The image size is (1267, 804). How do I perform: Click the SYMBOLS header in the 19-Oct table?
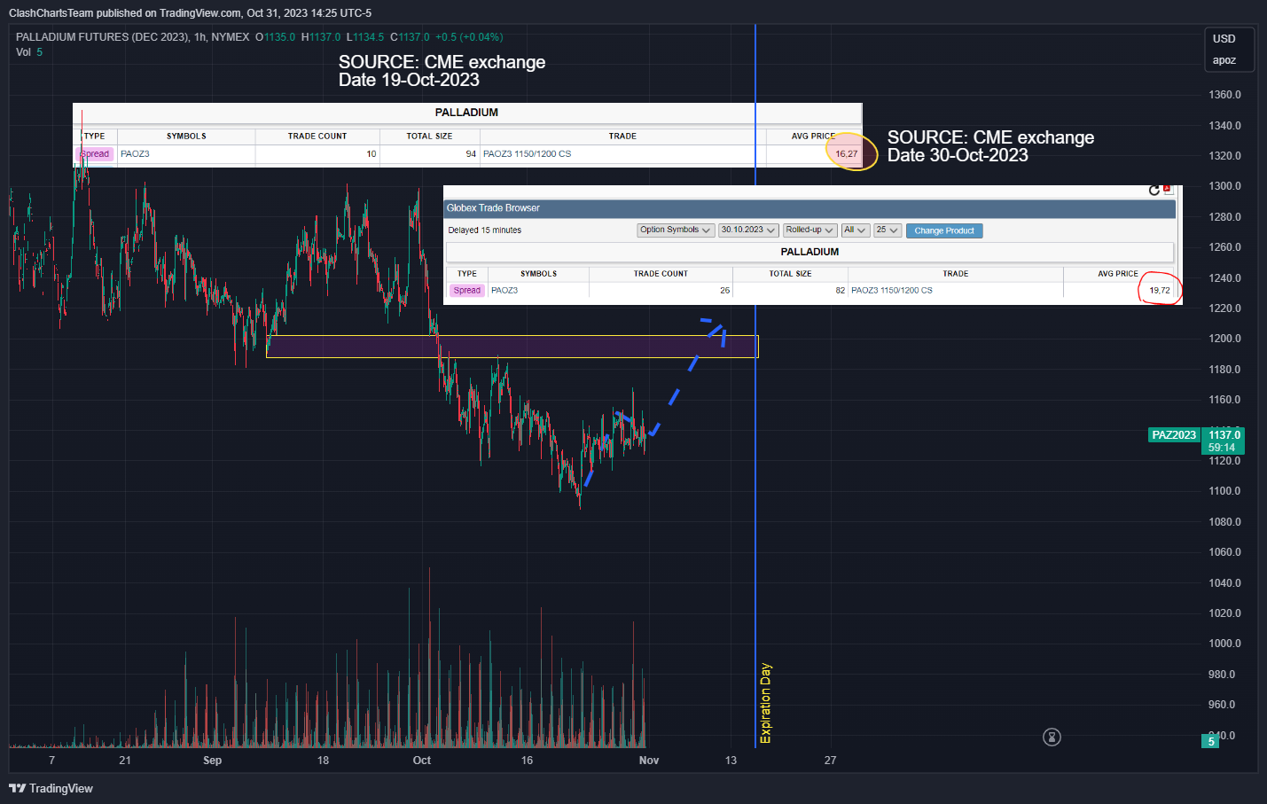(186, 137)
